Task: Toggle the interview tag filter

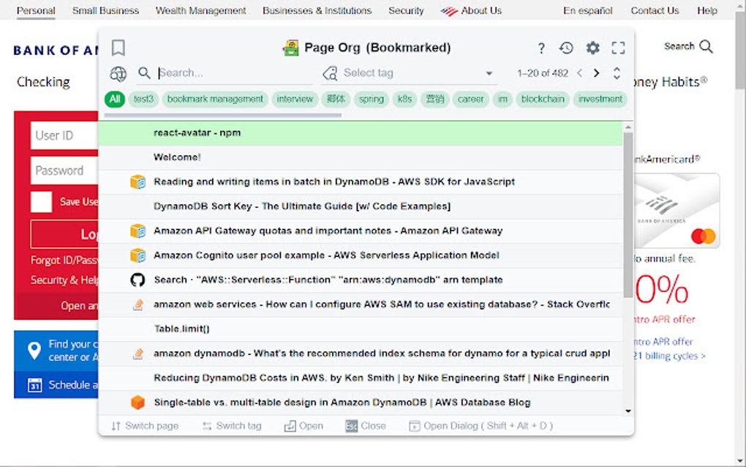Action: coord(295,99)
